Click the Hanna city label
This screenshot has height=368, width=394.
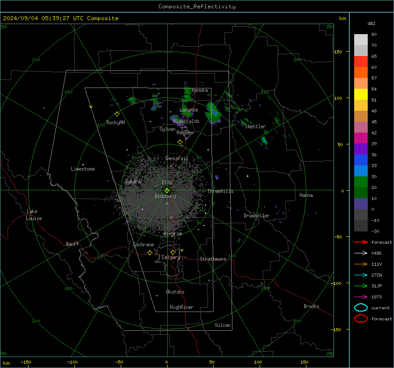pos(306,195)
